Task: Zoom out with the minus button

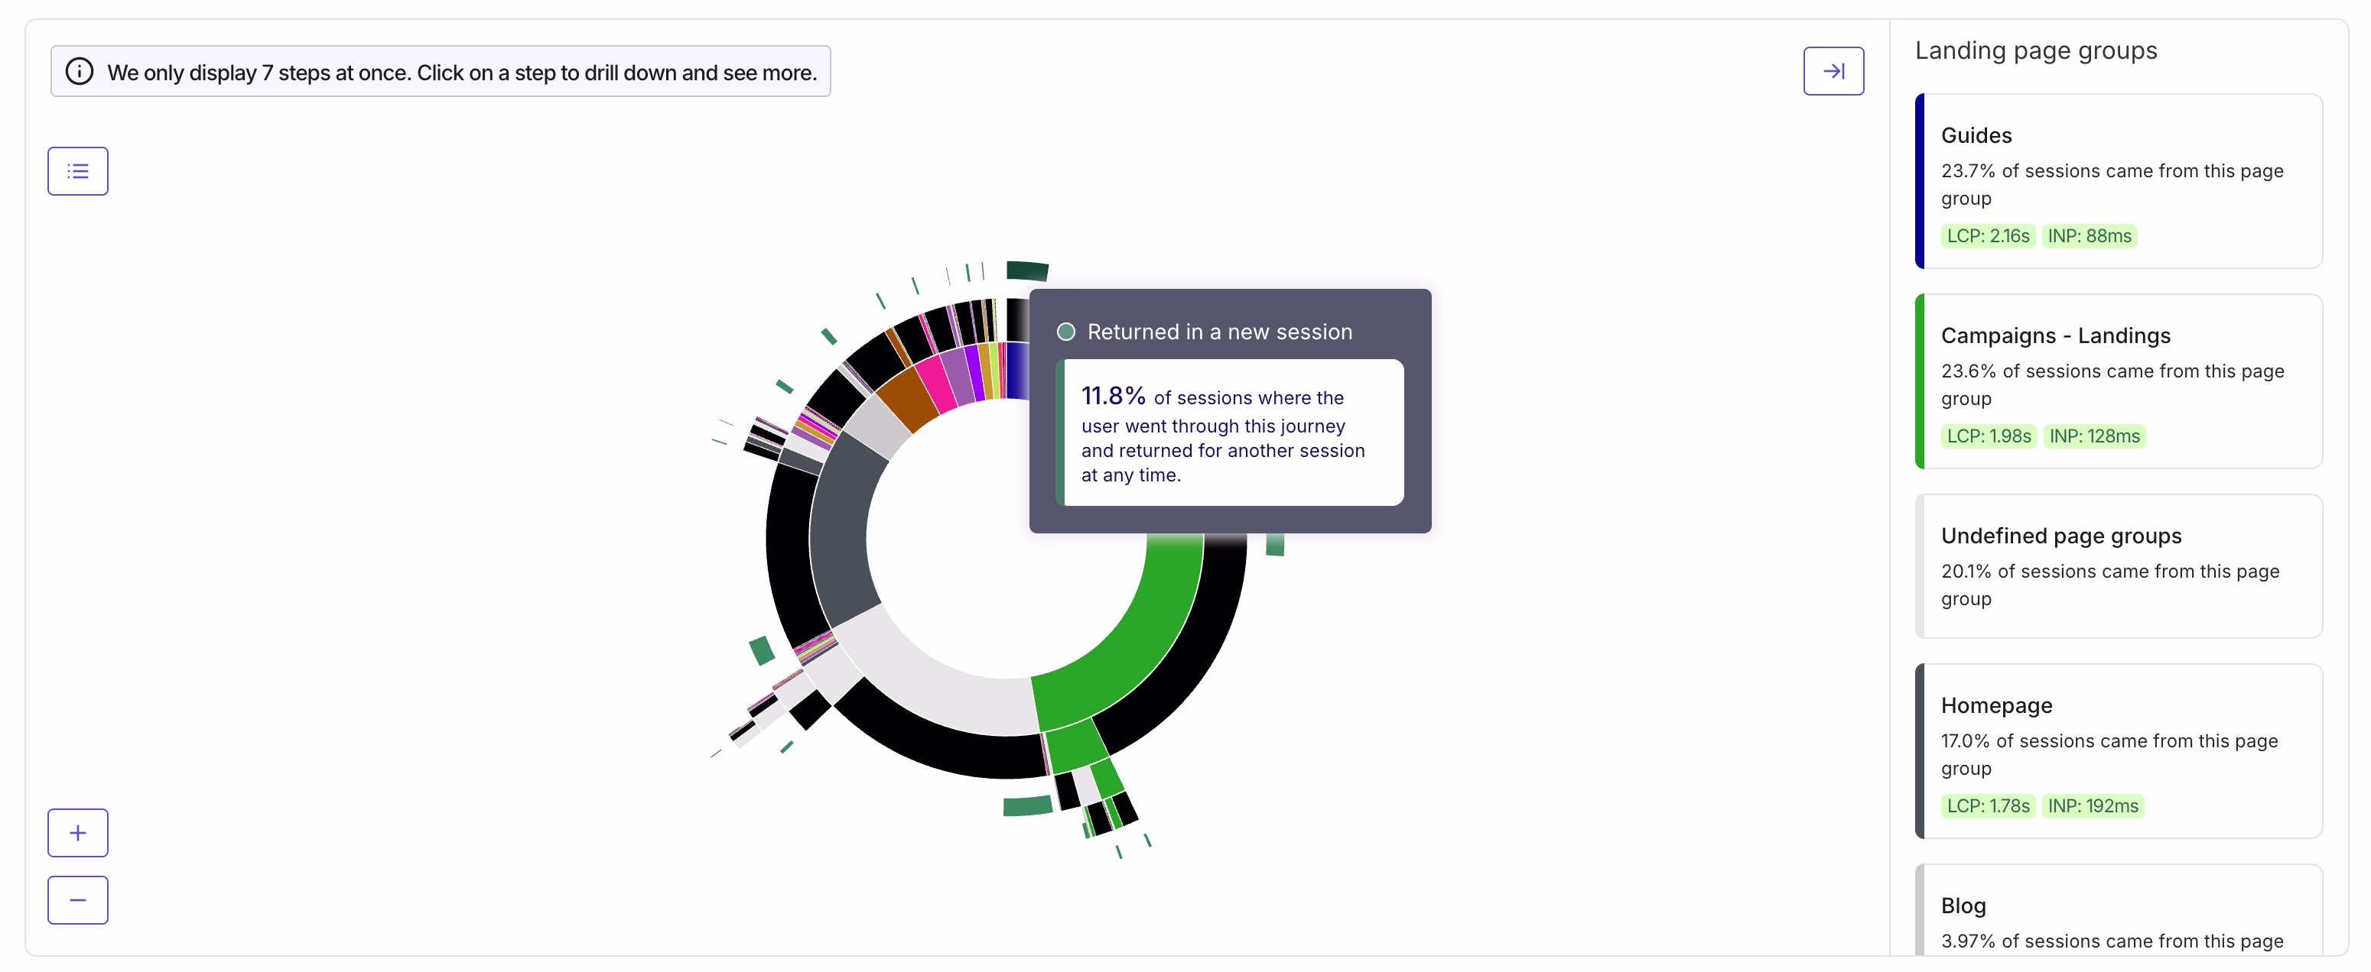Action: 78,899
